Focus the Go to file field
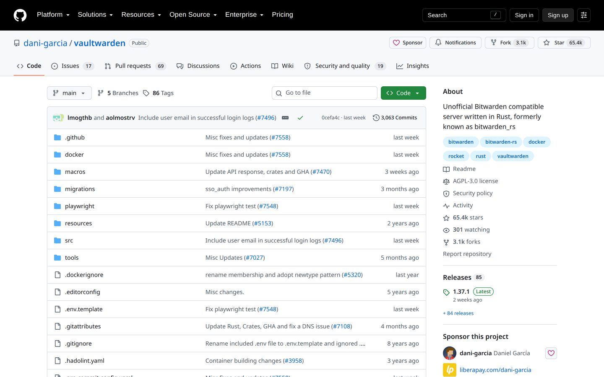Screen dimensions: 604x377 point(325,93)
